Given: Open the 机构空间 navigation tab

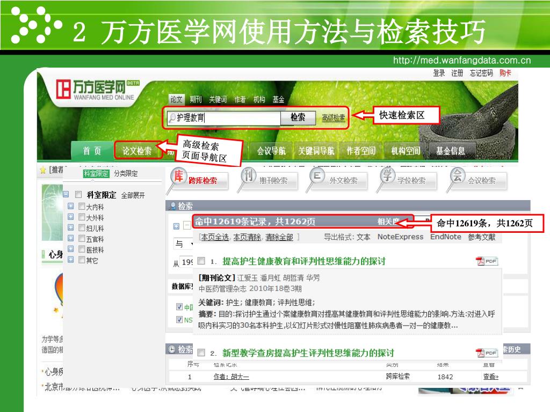Looking at the screenshot, I should click(406, 151).
